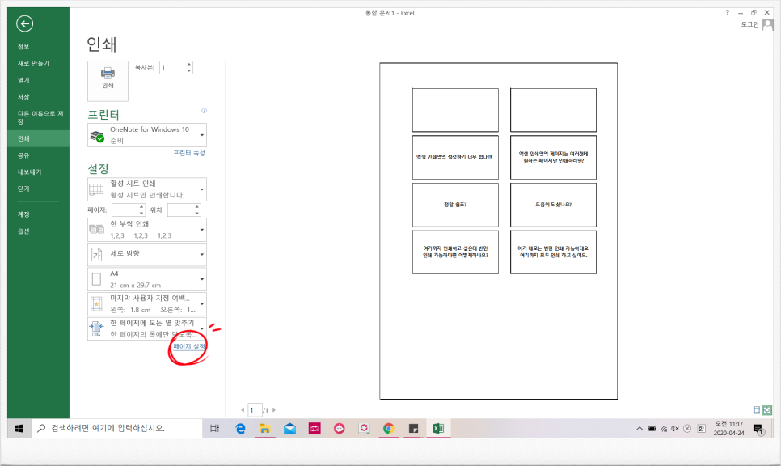Increase the 위치 end page value

point(197,207)
